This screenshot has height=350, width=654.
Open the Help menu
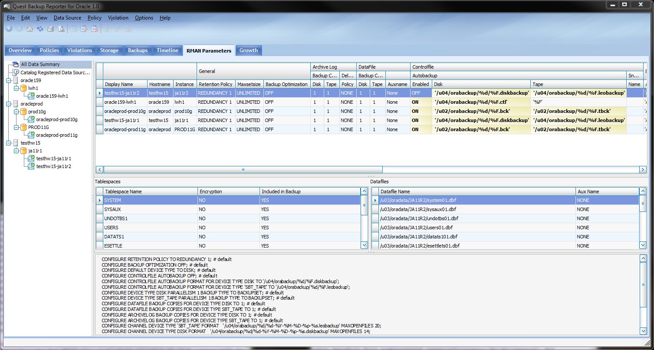pyautogui.click(x=165, y=18)
